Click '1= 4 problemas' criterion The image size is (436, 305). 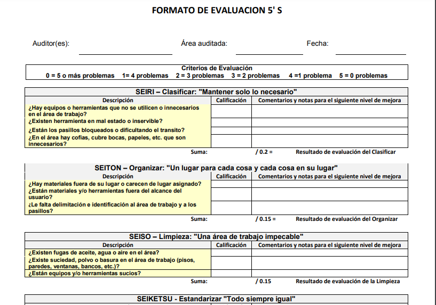pyautogui.click(x=145, y=76)
